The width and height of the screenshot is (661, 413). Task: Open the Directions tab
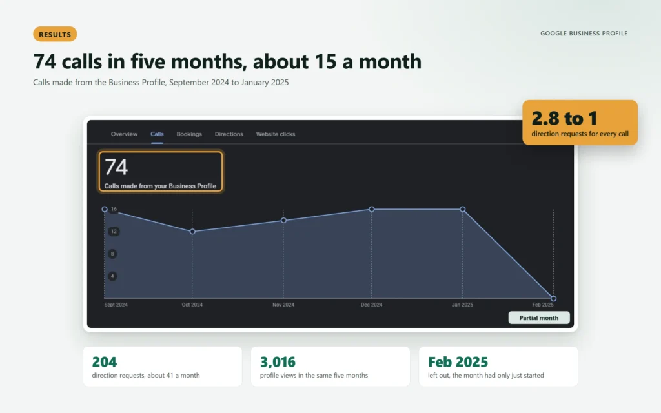[x=229, y=134]
